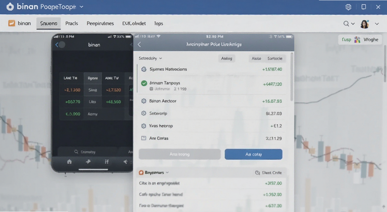The height and width of the screenshot is (212, 387).
Task: Click the AME TV column header
Action: pos(112,78)
